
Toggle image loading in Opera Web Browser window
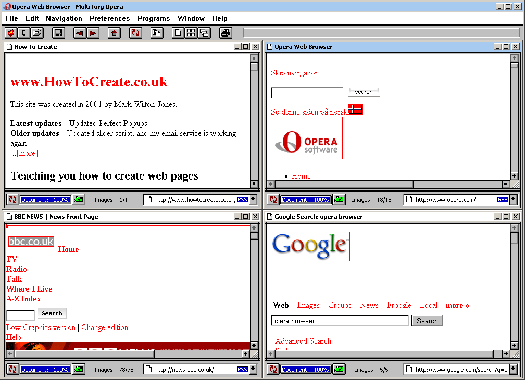(339, 200)
